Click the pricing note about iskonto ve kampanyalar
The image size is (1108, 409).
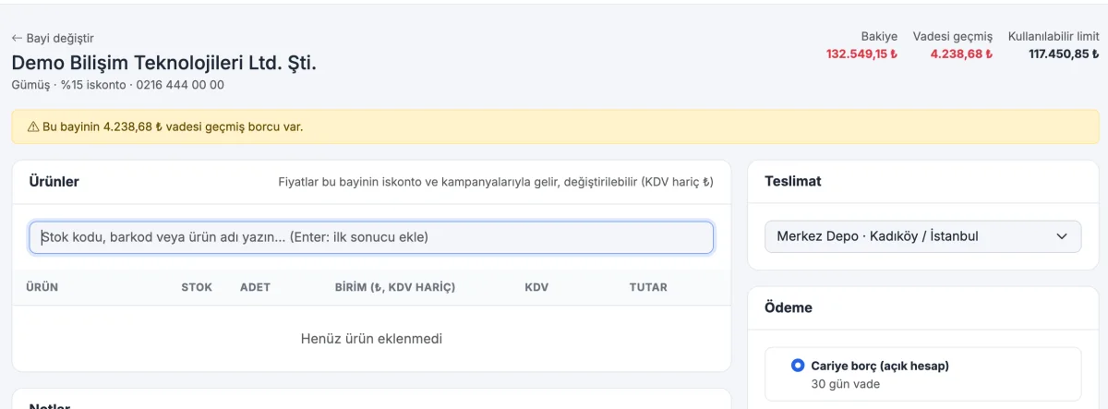(x=496, y=183)
